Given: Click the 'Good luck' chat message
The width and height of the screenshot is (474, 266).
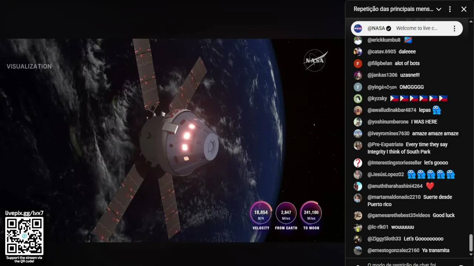Looking at the screenshot, I should pos(444,215).
